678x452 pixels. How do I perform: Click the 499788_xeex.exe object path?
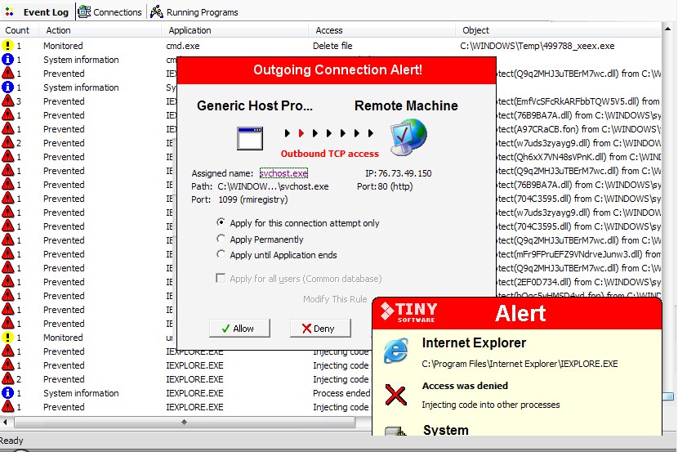[537, 46]
